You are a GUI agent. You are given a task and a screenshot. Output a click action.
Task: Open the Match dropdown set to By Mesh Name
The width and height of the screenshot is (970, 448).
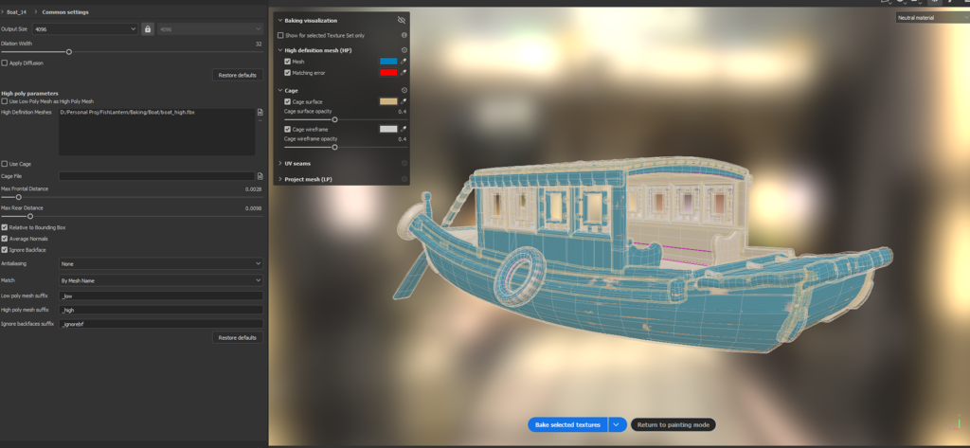(x=161, y=280)
